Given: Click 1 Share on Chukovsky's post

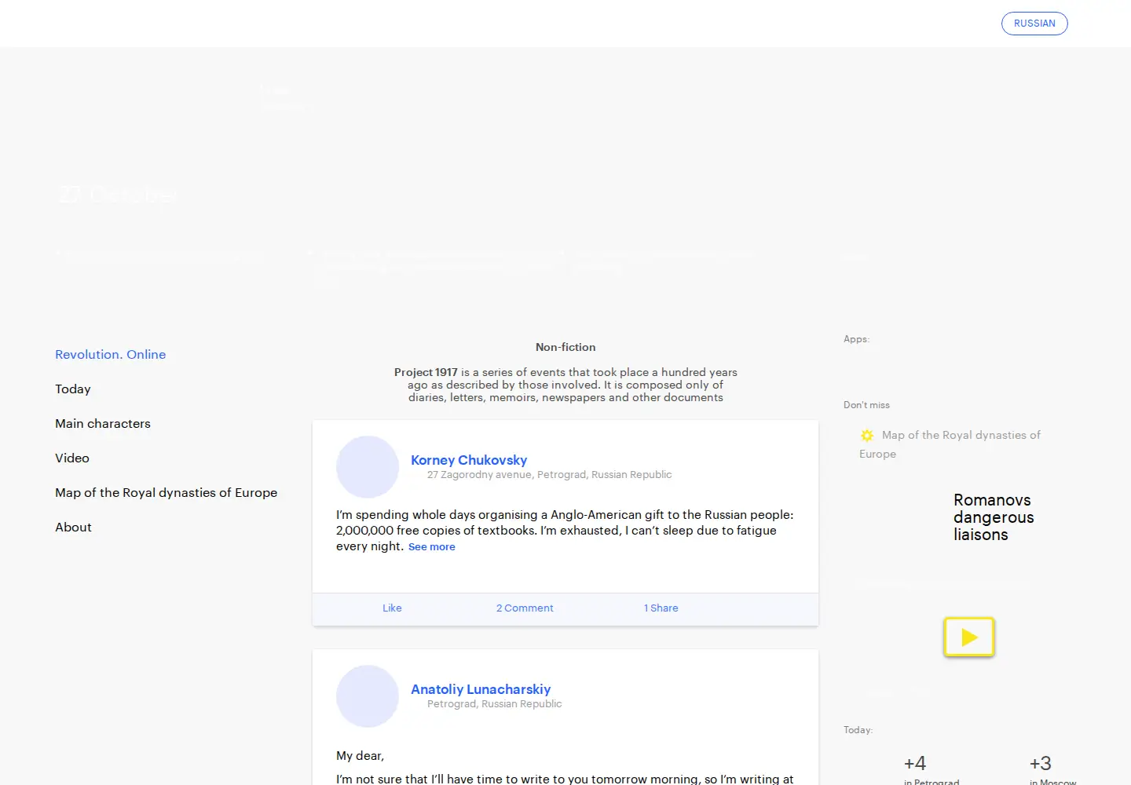Looking at the screenshot, I should click(x=661, y=608).
